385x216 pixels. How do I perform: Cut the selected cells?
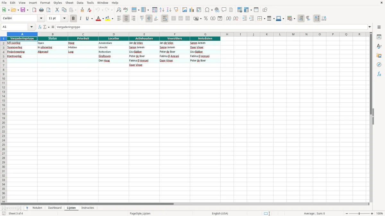tap(57, 10)
